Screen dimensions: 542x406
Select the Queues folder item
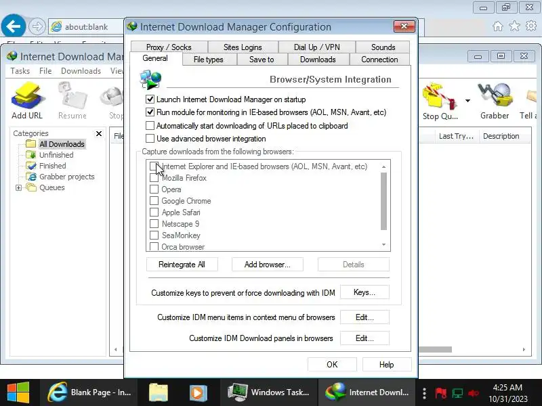[x=52, y=187]
